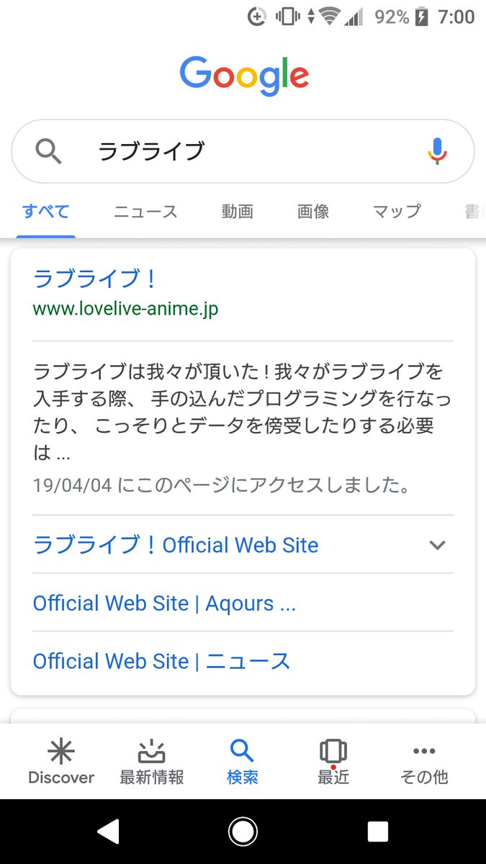The image size is (486, 864).
Task: Select the 検索 search icon in bottom bar
Action: point(242,752)
